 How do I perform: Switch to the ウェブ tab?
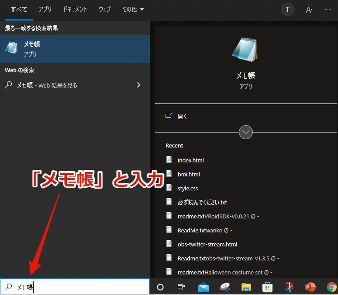105,9
